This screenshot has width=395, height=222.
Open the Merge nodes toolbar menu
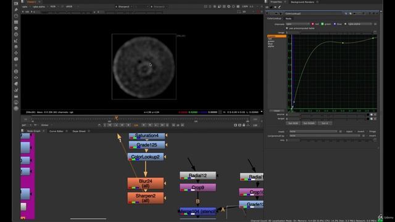click(x=16, y=47)
